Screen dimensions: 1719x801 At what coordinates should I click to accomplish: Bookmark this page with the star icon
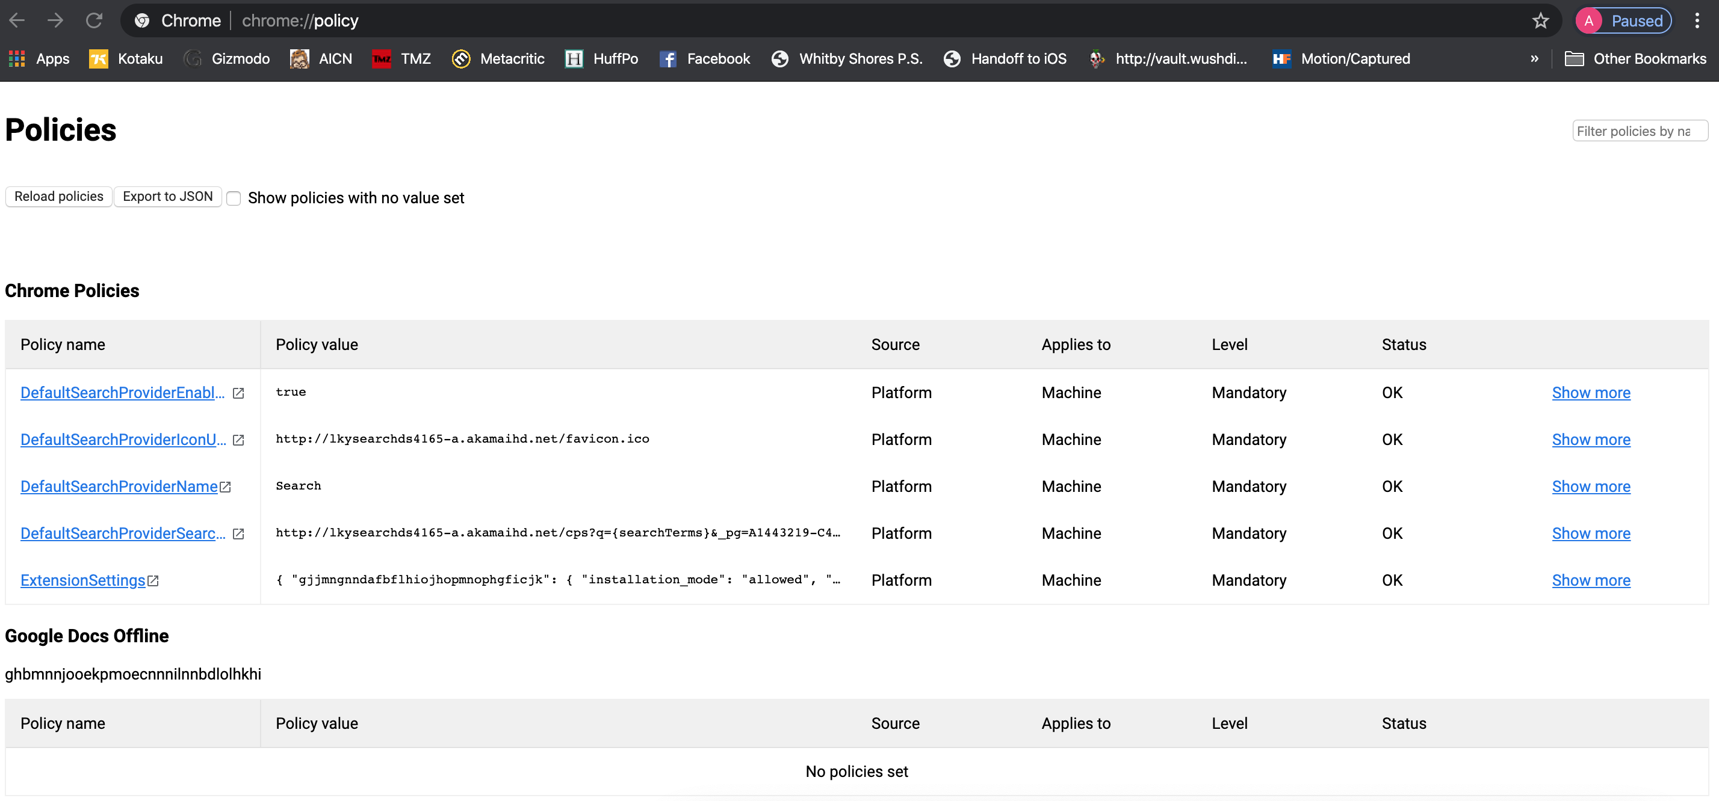point(1540,20)
